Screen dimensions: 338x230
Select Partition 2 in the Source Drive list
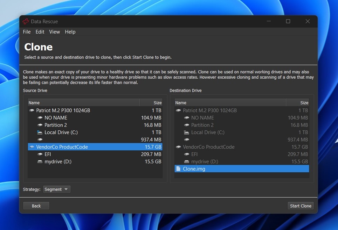point(56,125)
